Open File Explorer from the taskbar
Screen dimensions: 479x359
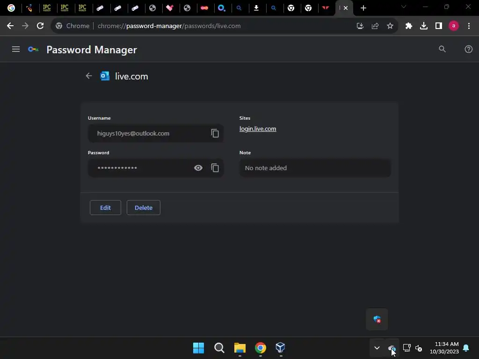click(240, 348)
